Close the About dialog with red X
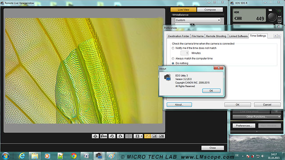Image resolution: width=285 pixels, height=160 pixels. pos(218,68)
